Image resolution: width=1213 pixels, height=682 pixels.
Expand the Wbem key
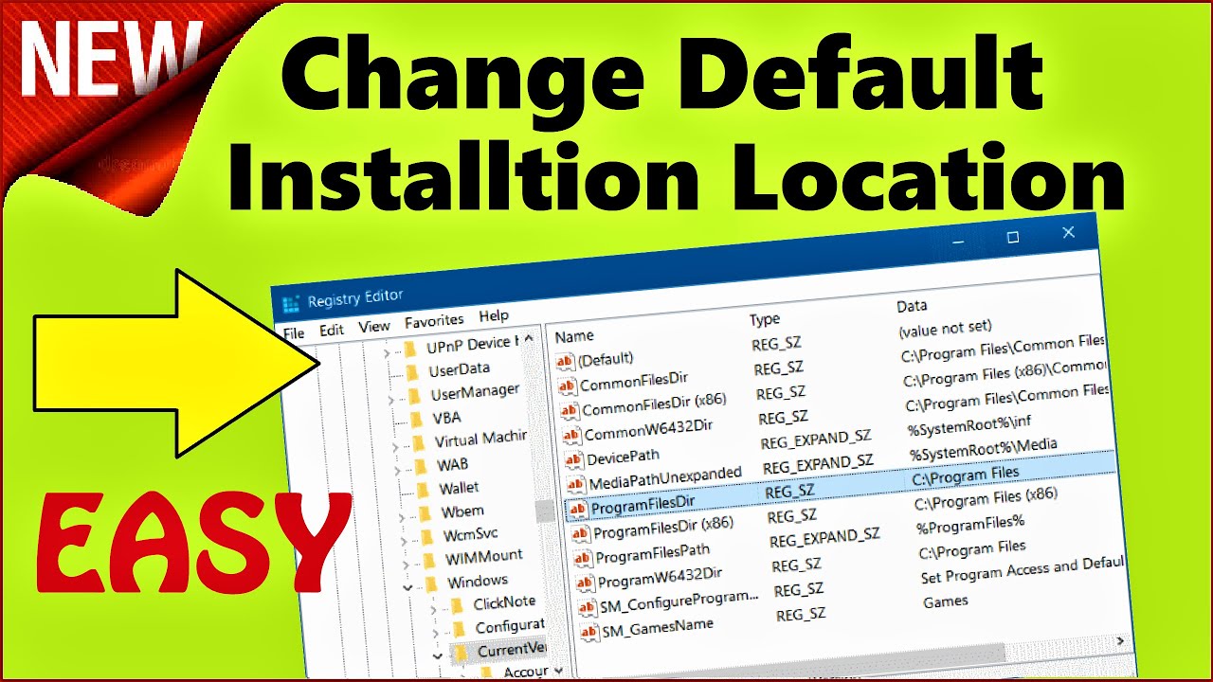pos(401,517)
